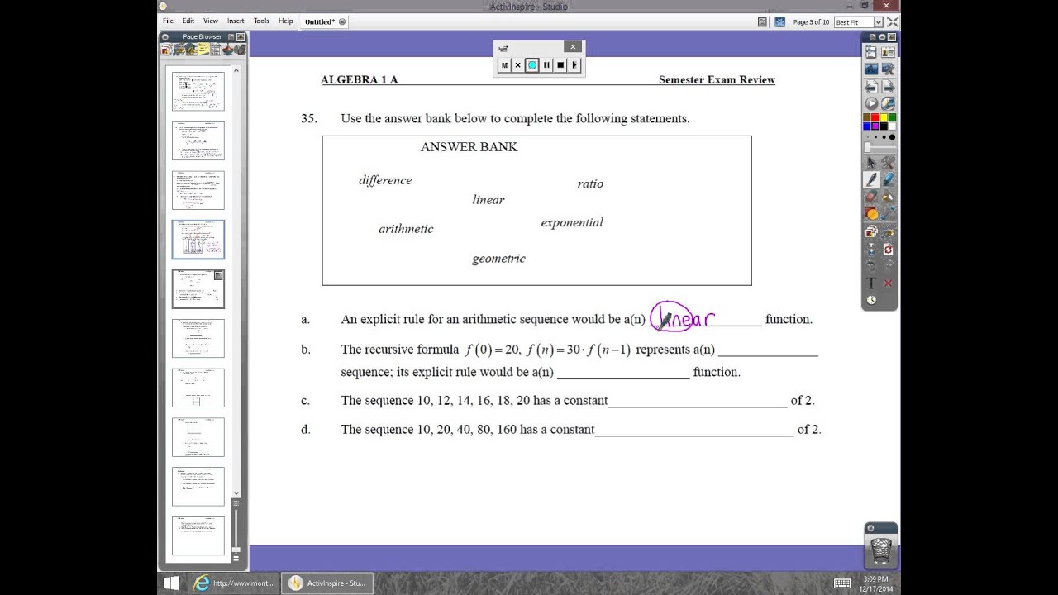The height and width of the screenshot is (595, 1058).
Task: Select the Connector tool
Action: (889, 213)
